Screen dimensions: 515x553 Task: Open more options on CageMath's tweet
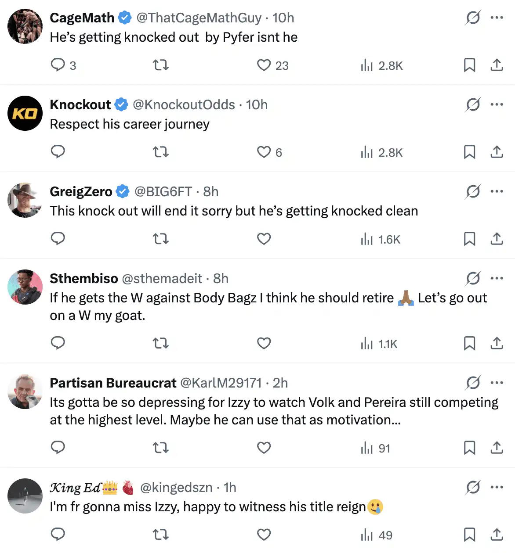[497, 18]
